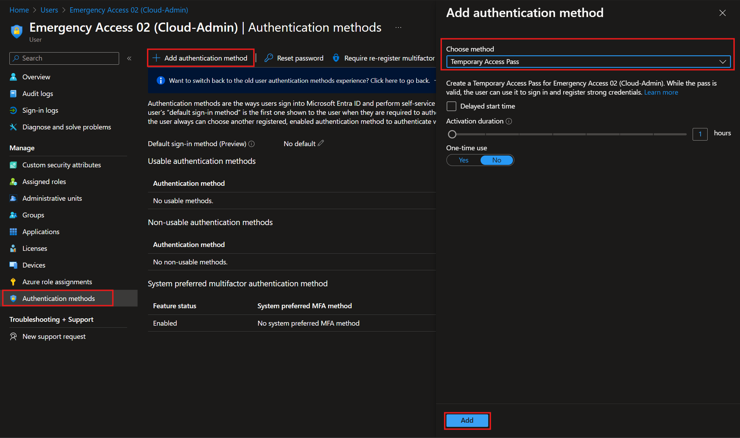740x438 pixels.
Task: Click the Reset password key icon
Action: pos(268,58)
